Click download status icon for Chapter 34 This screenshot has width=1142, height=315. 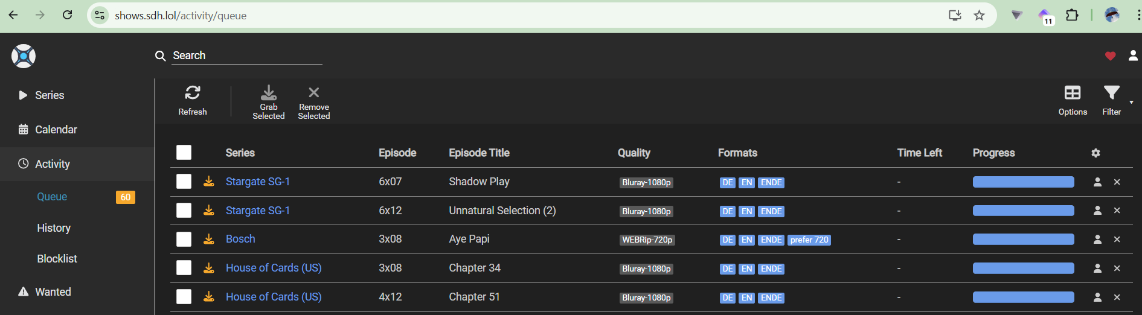(208, 268)
